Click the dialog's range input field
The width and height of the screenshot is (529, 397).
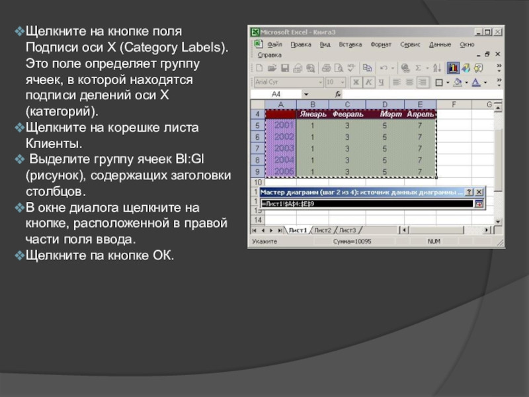point(367,204)
